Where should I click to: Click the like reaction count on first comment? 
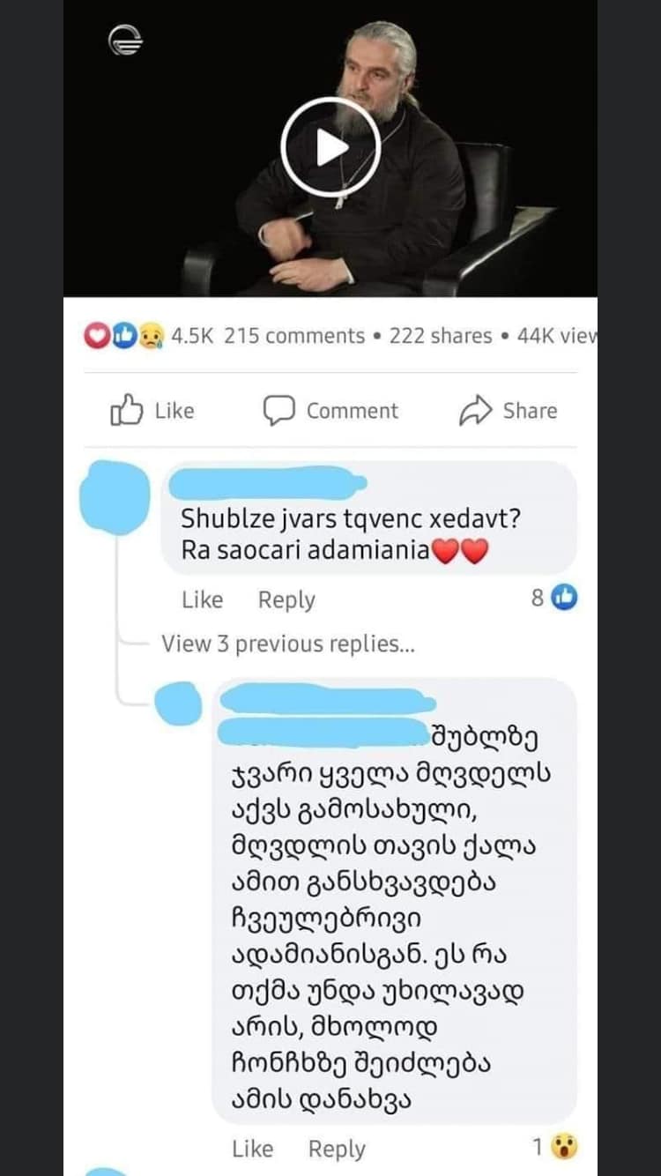tap(553, 598)
